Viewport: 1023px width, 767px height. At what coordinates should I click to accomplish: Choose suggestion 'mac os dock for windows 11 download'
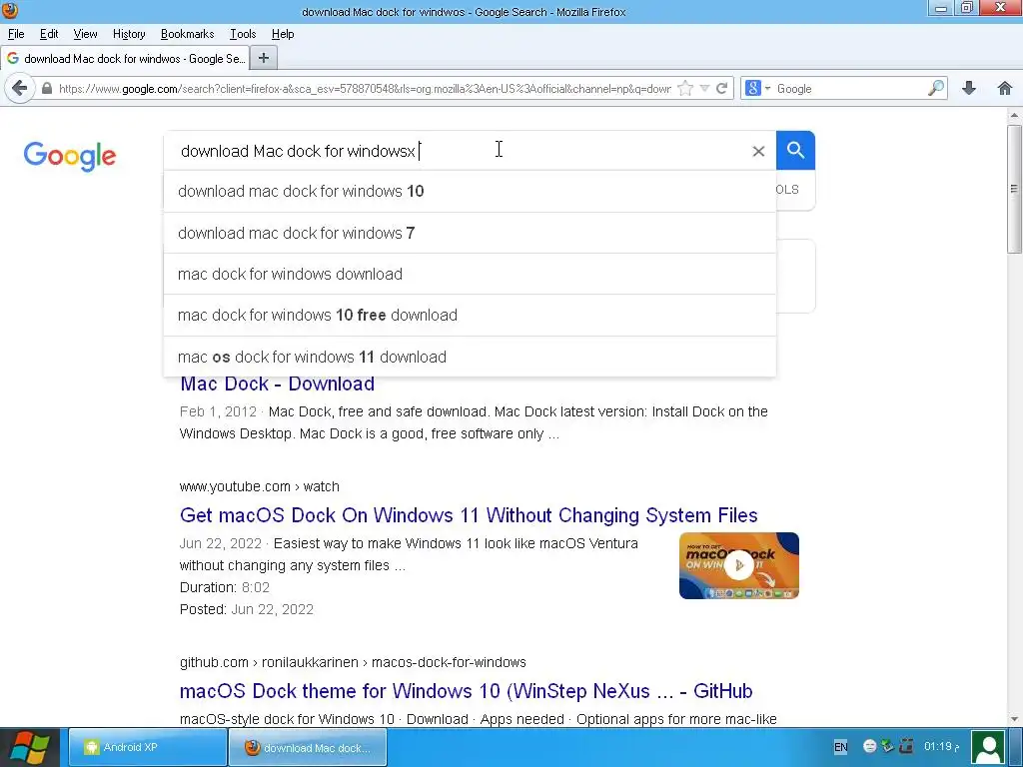pos(470,357)
